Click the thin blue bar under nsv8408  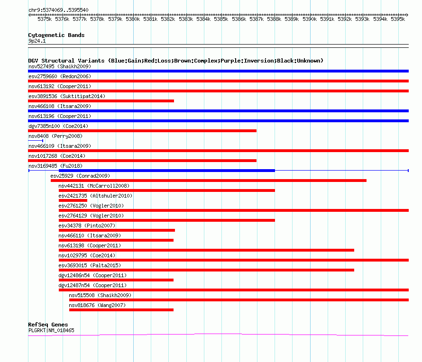(x=36, y=141)
